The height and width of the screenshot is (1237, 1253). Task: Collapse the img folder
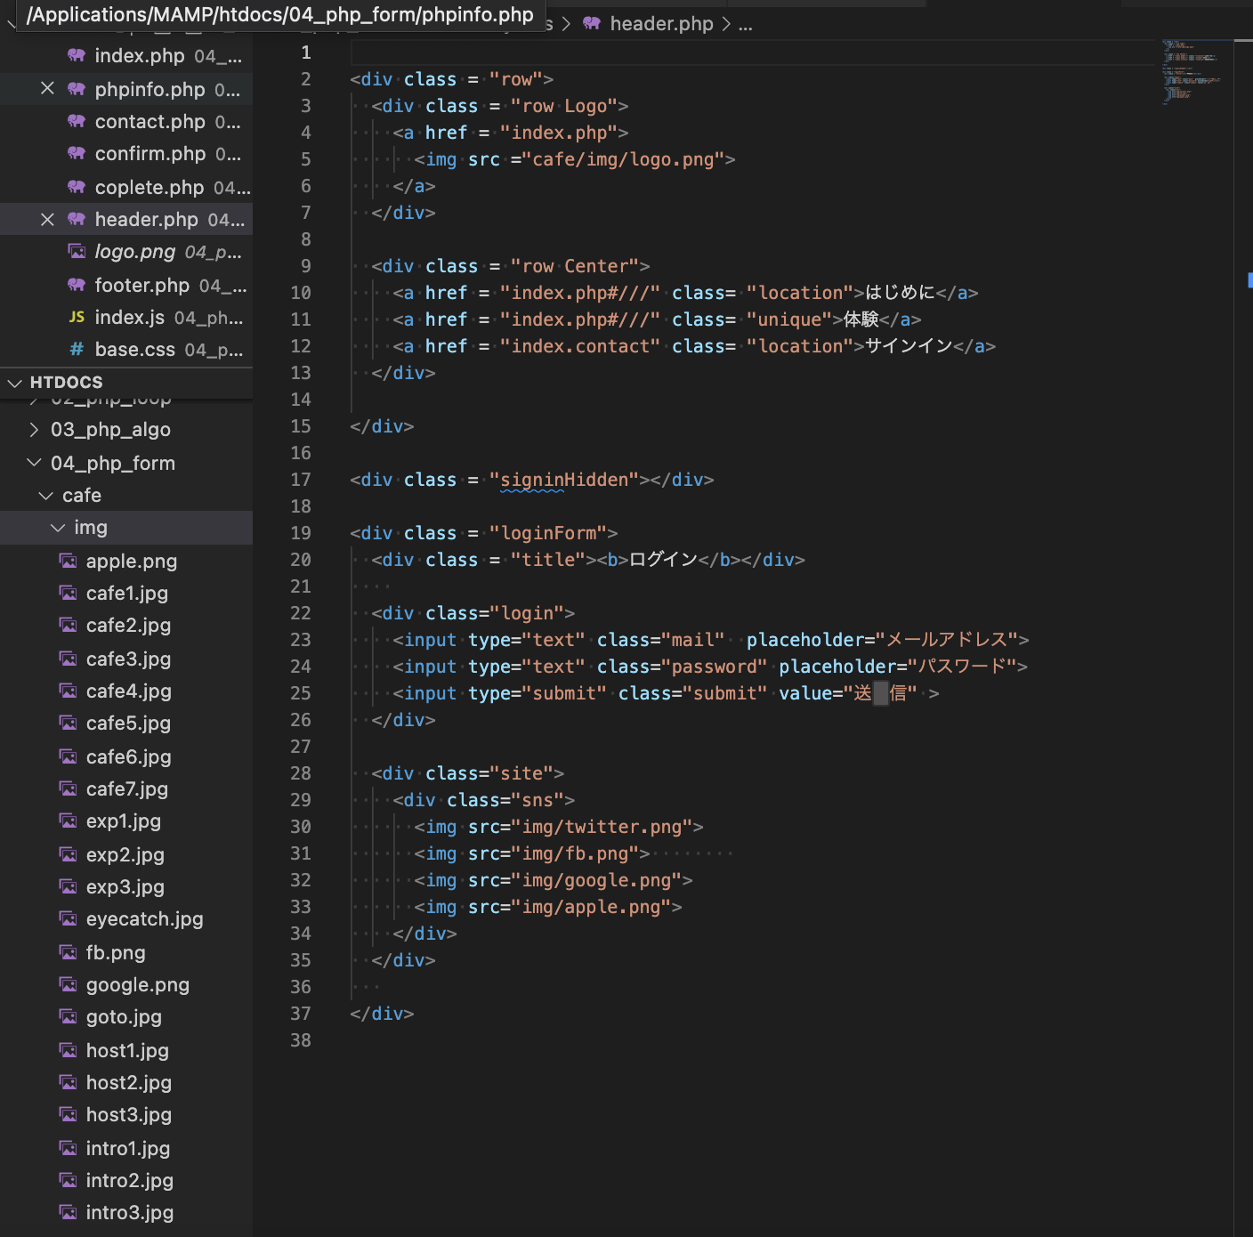coord(58,529)
